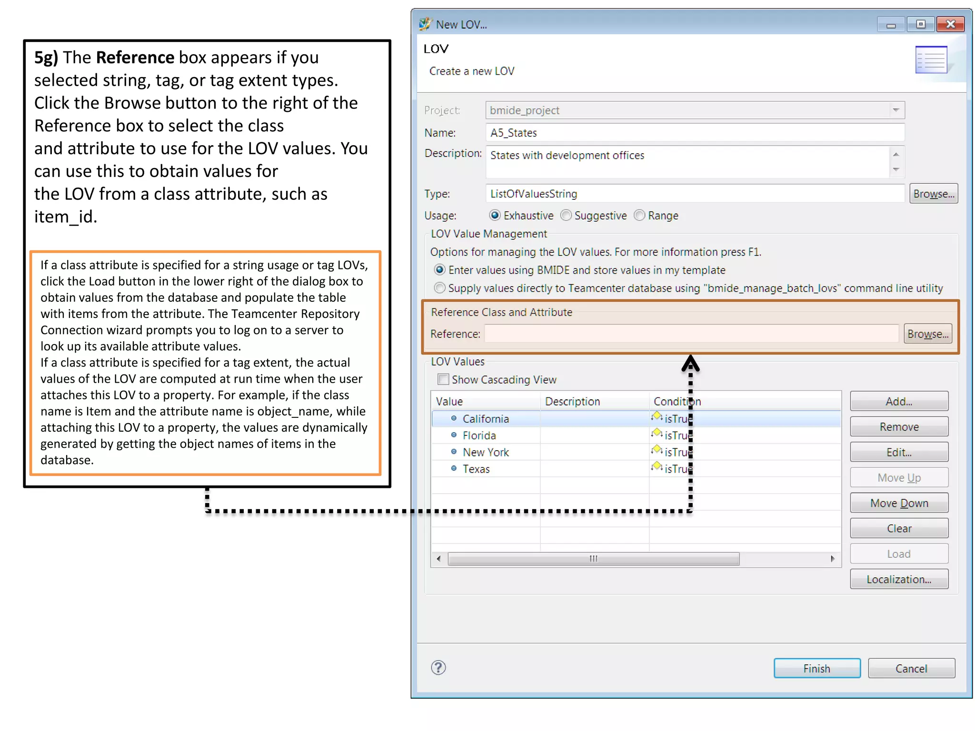Click description scroll down arrow

tap(896, 170)
